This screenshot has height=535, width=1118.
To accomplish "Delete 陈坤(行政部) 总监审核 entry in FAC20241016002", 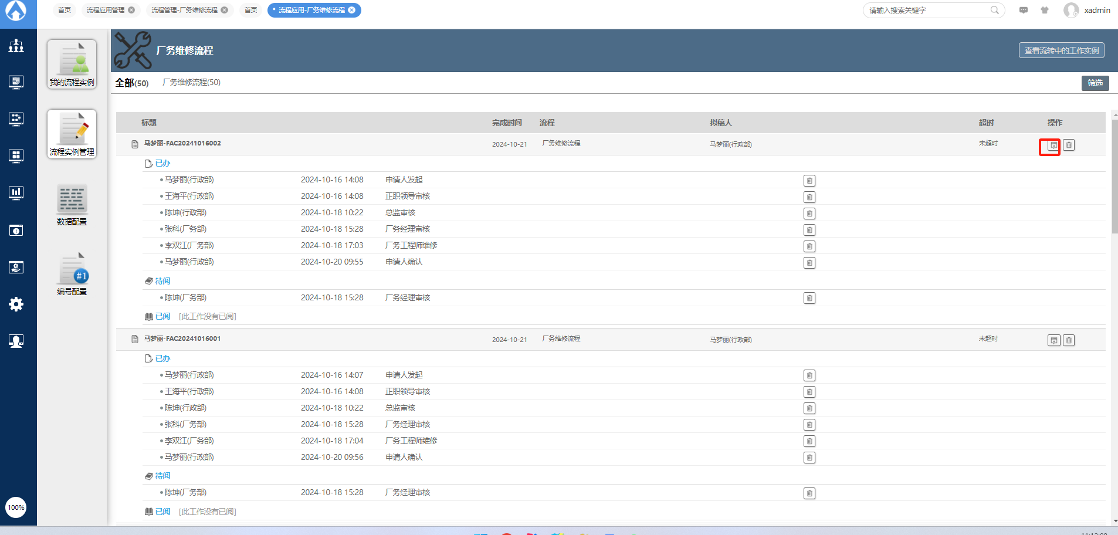I will coord(809,214).
